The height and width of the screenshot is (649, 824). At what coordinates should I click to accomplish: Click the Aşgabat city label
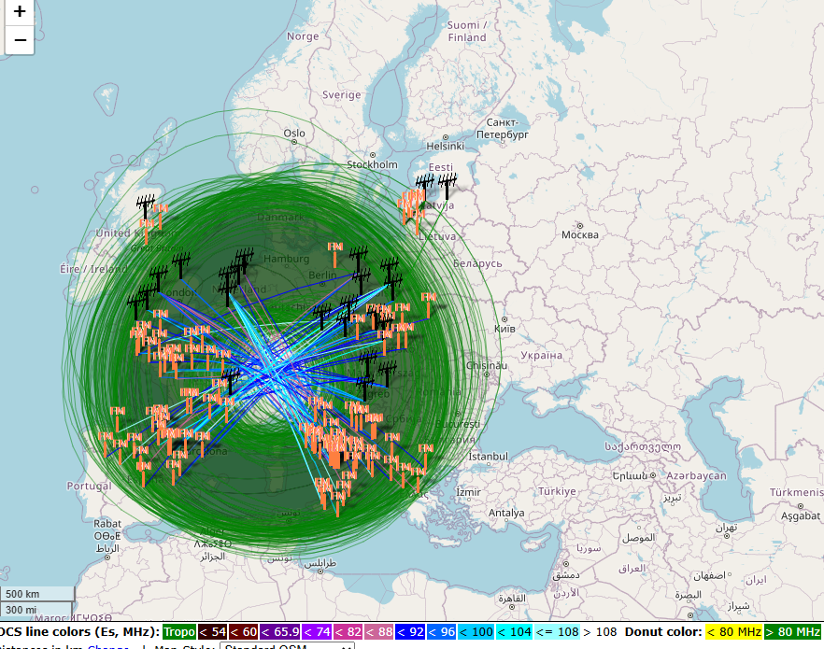pyautogui.click(x=801, y=515)
